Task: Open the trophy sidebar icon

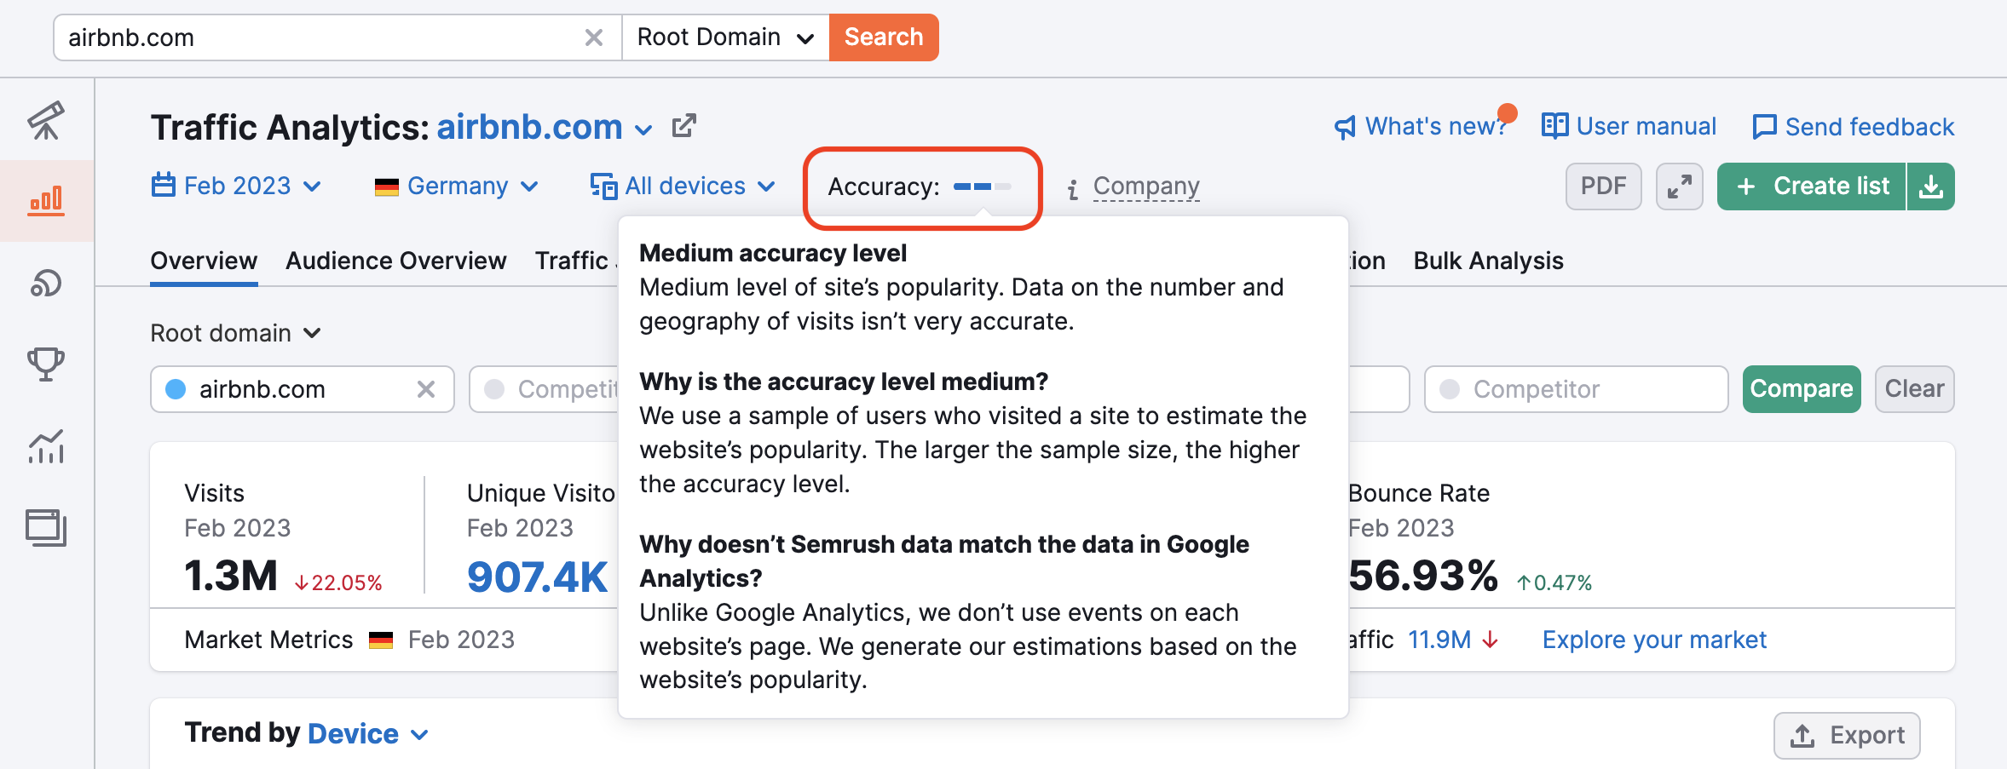Action: click(x=46, y=364)
